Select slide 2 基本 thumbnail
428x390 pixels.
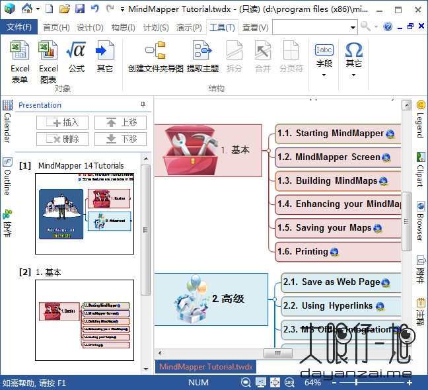click(x=85, y=320)
